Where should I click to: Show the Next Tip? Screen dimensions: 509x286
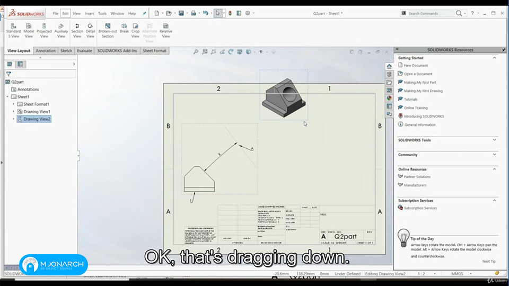[489, 261]
